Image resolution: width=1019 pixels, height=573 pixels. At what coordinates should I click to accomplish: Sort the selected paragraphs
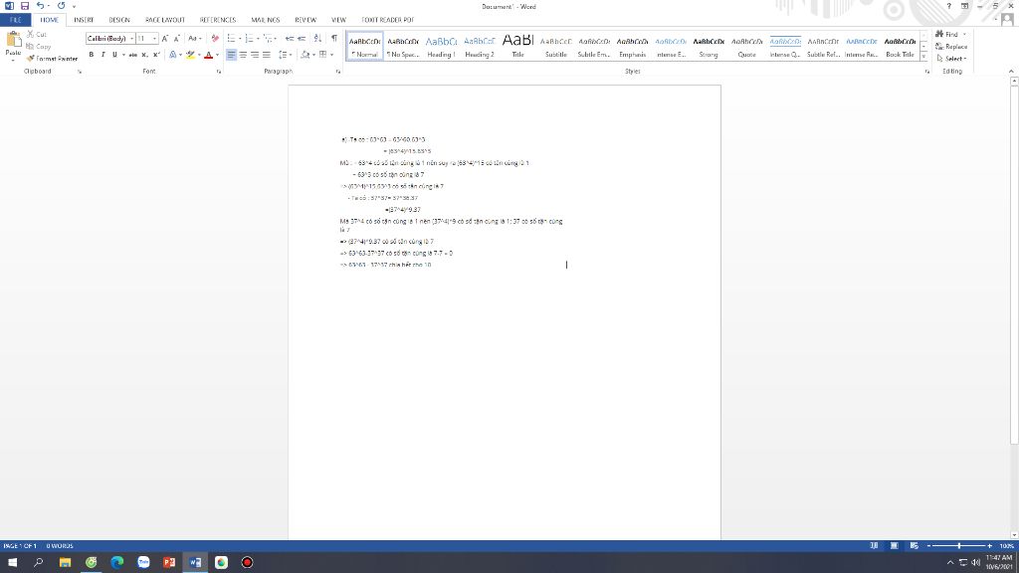click(317, 39)
